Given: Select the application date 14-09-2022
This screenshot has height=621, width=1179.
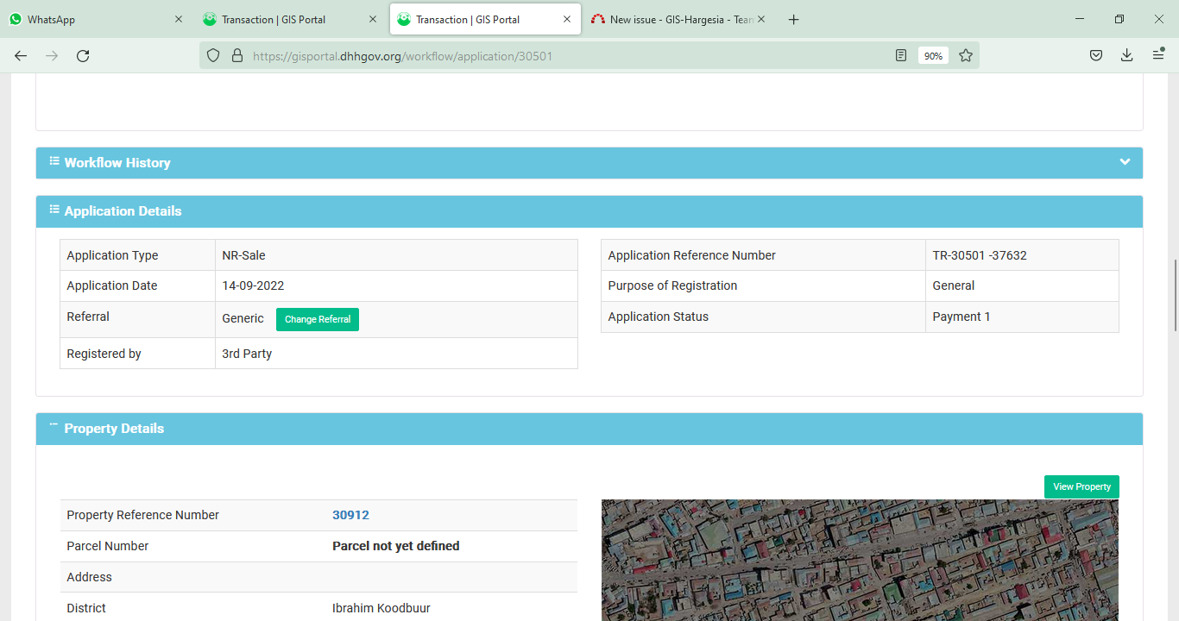Looking at the screenshot, I should [x=253, y=285].
